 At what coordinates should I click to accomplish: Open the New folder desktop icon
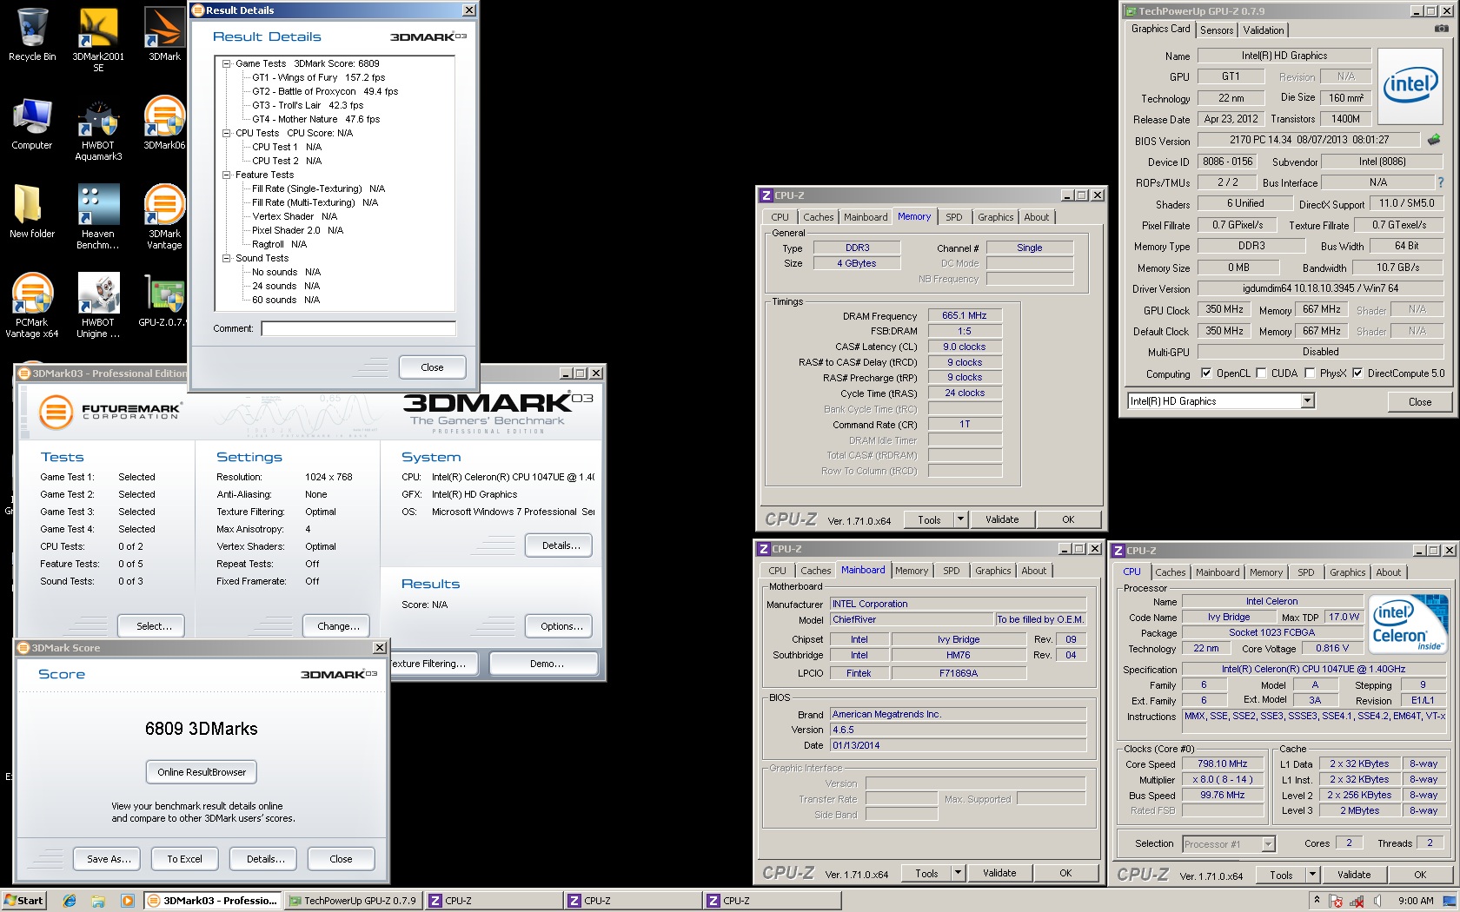tap(32, 213)
